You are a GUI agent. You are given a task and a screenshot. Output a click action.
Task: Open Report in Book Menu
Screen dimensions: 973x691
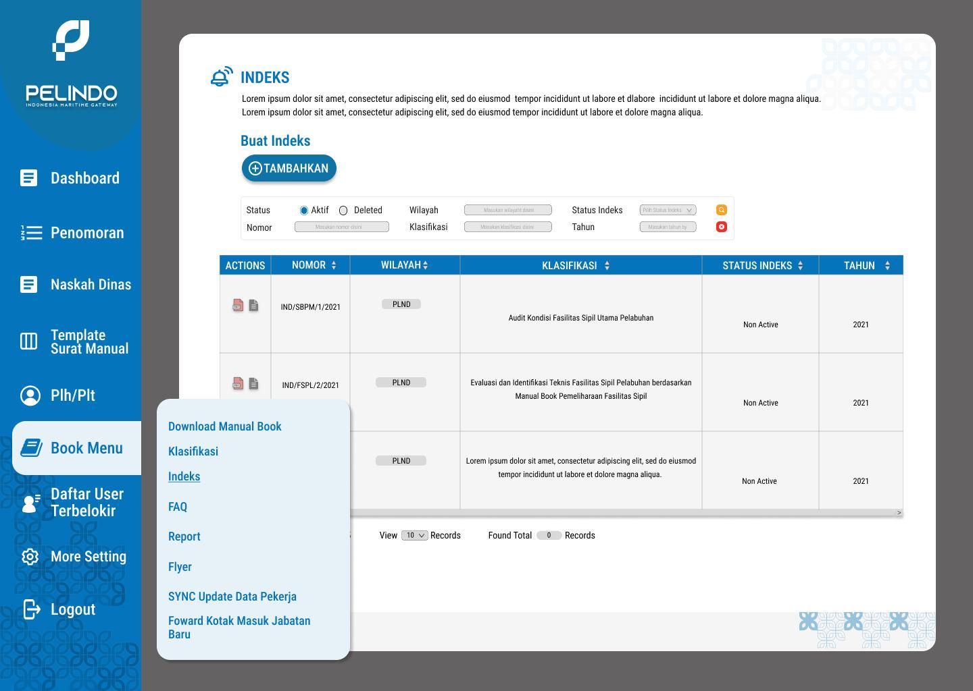(184, 536)
